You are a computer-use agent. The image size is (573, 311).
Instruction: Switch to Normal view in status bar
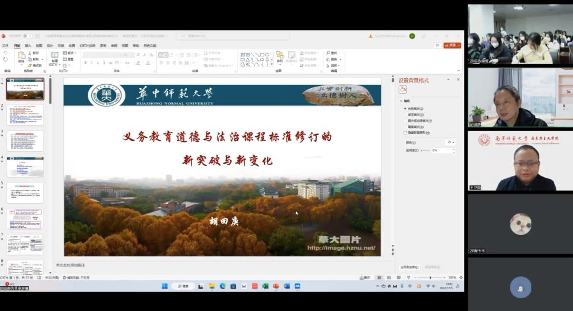click(x=379, y=277)
